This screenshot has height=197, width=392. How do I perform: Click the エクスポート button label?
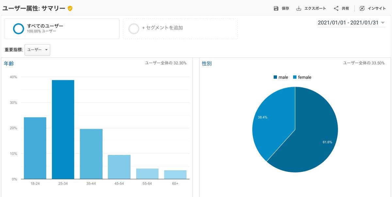pos(315,8)
